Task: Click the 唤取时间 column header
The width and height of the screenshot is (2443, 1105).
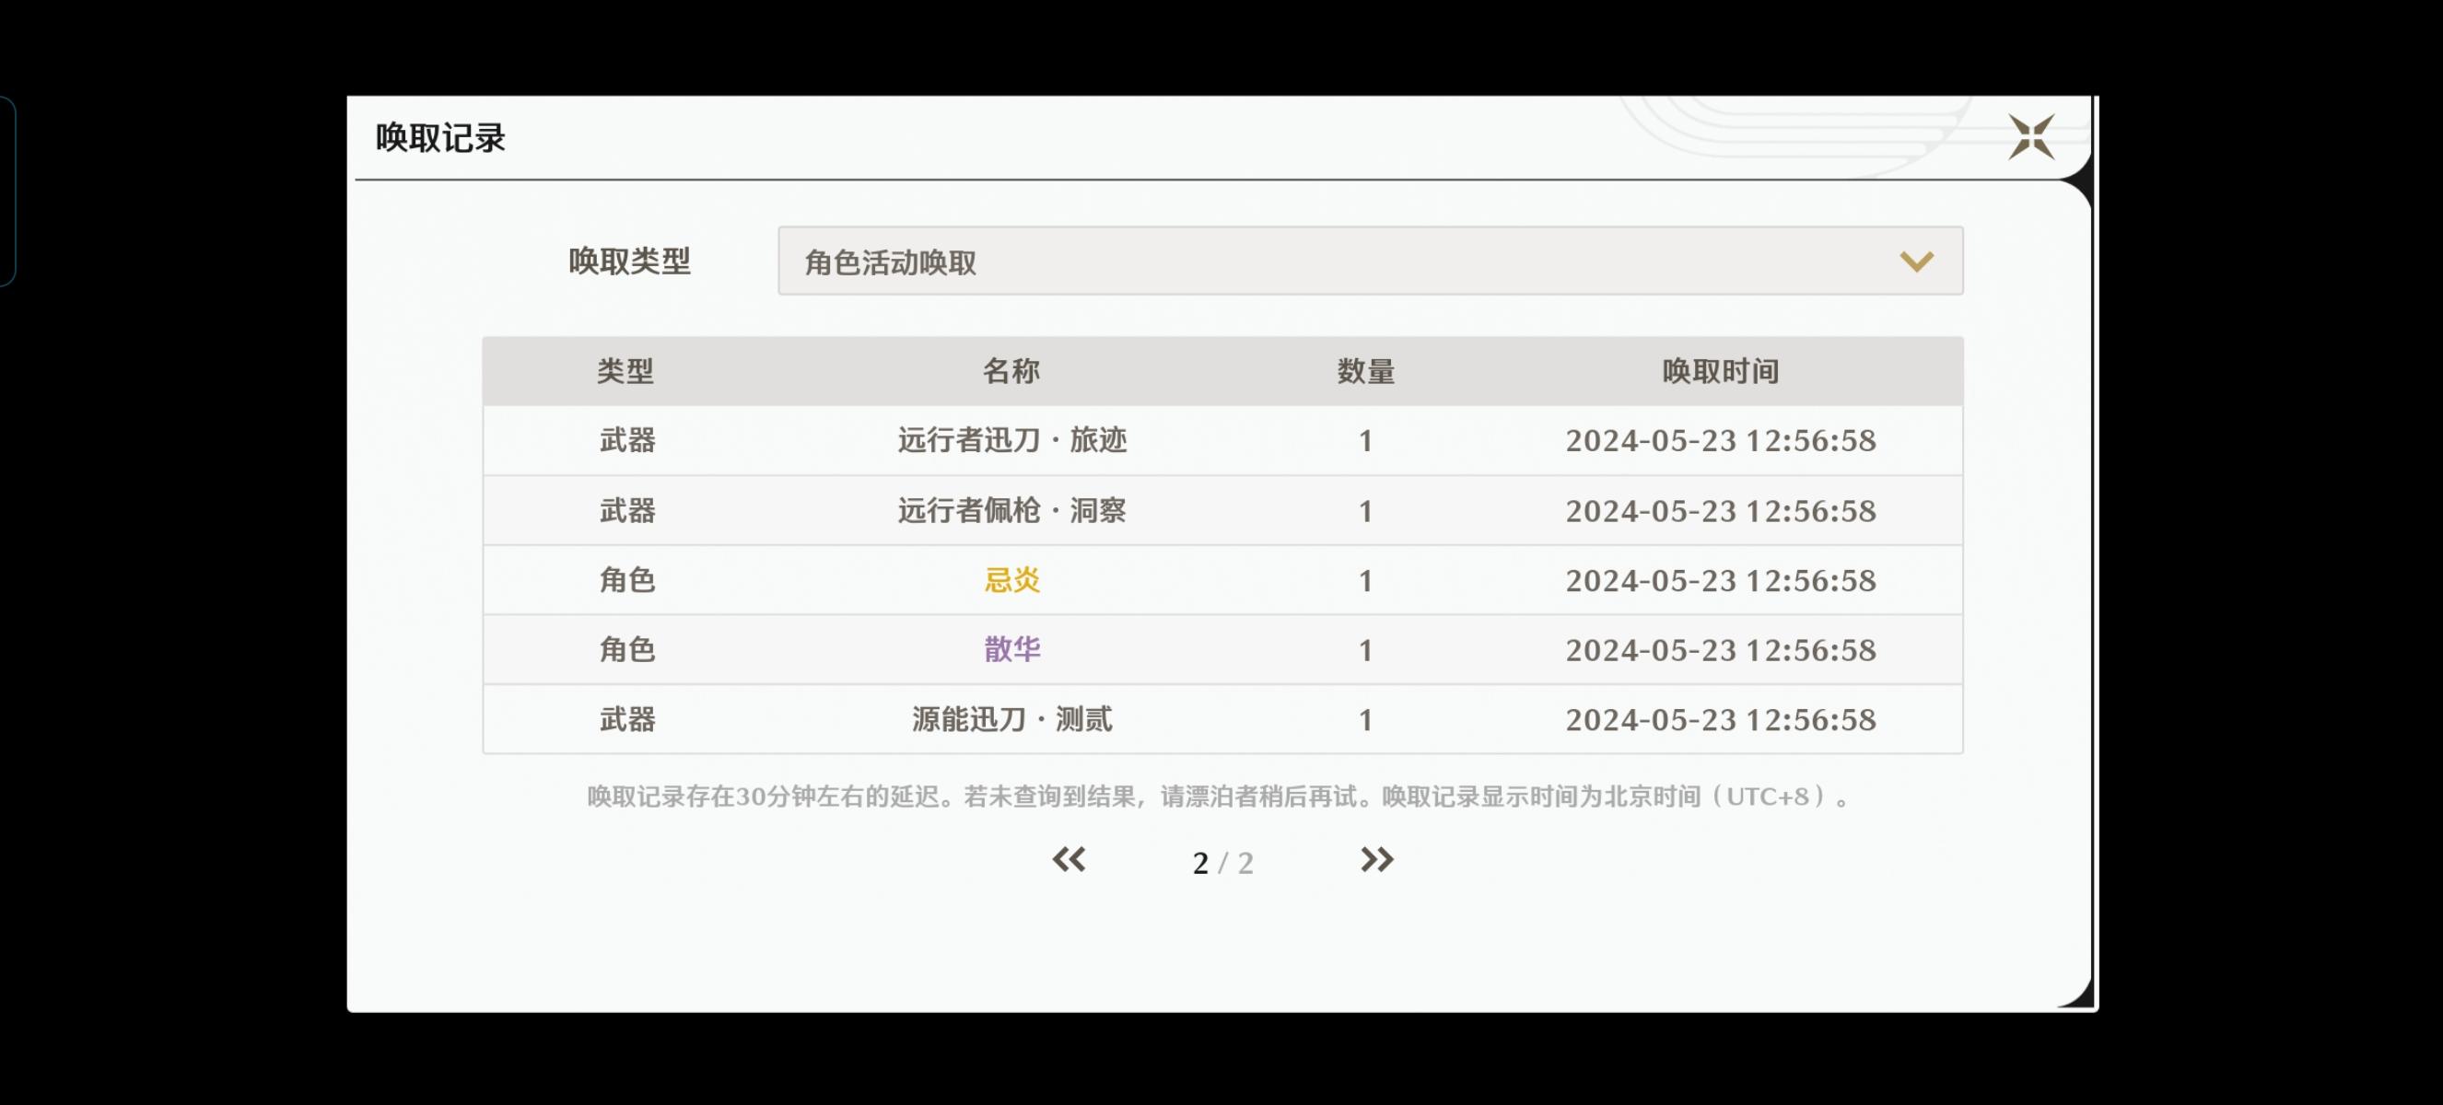Action: [1721, 371]
